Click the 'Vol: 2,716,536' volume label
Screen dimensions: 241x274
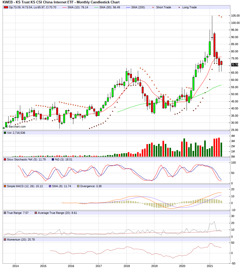pyautogui.click(x=16, y=133)
